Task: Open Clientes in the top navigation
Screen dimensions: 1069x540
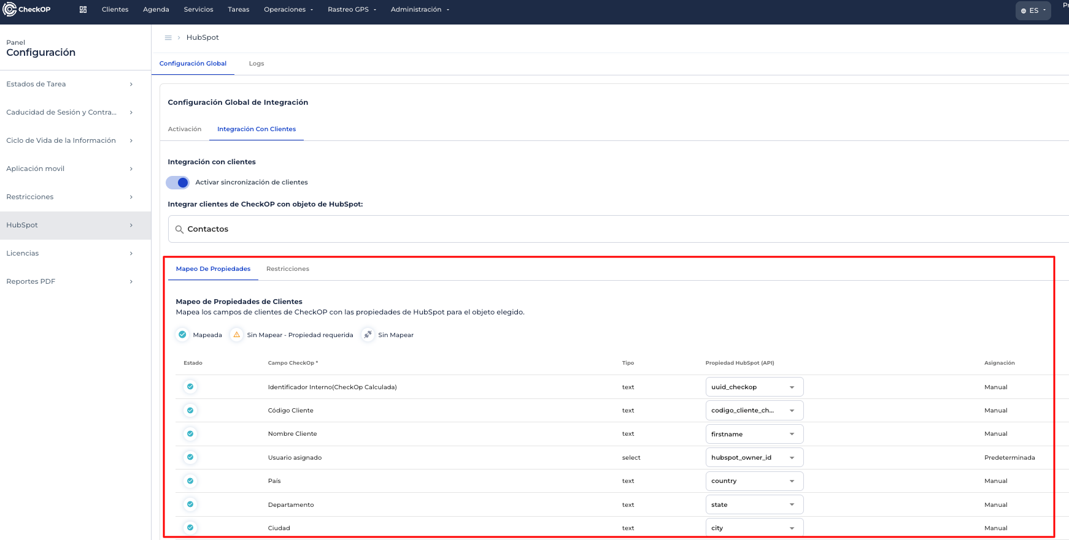Action: point(115,10)
